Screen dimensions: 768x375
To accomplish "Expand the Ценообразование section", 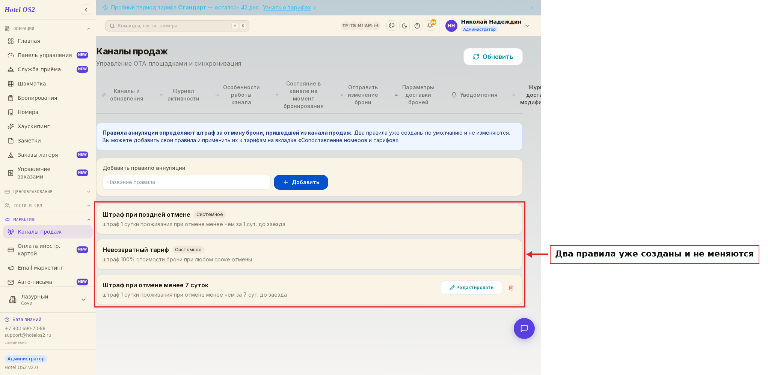I will pos(48,192).
